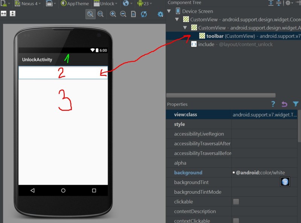Open the screen orientation dropdown

(x=51, y=3)
